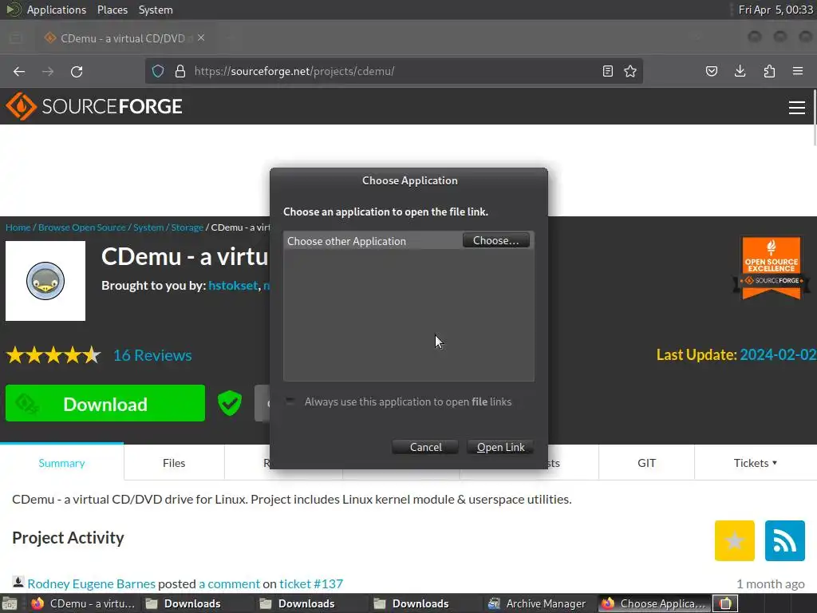Click the Open Source Excellence badge
The height and width of the screenshot is (613, 817).
click(x=772, y=267)
